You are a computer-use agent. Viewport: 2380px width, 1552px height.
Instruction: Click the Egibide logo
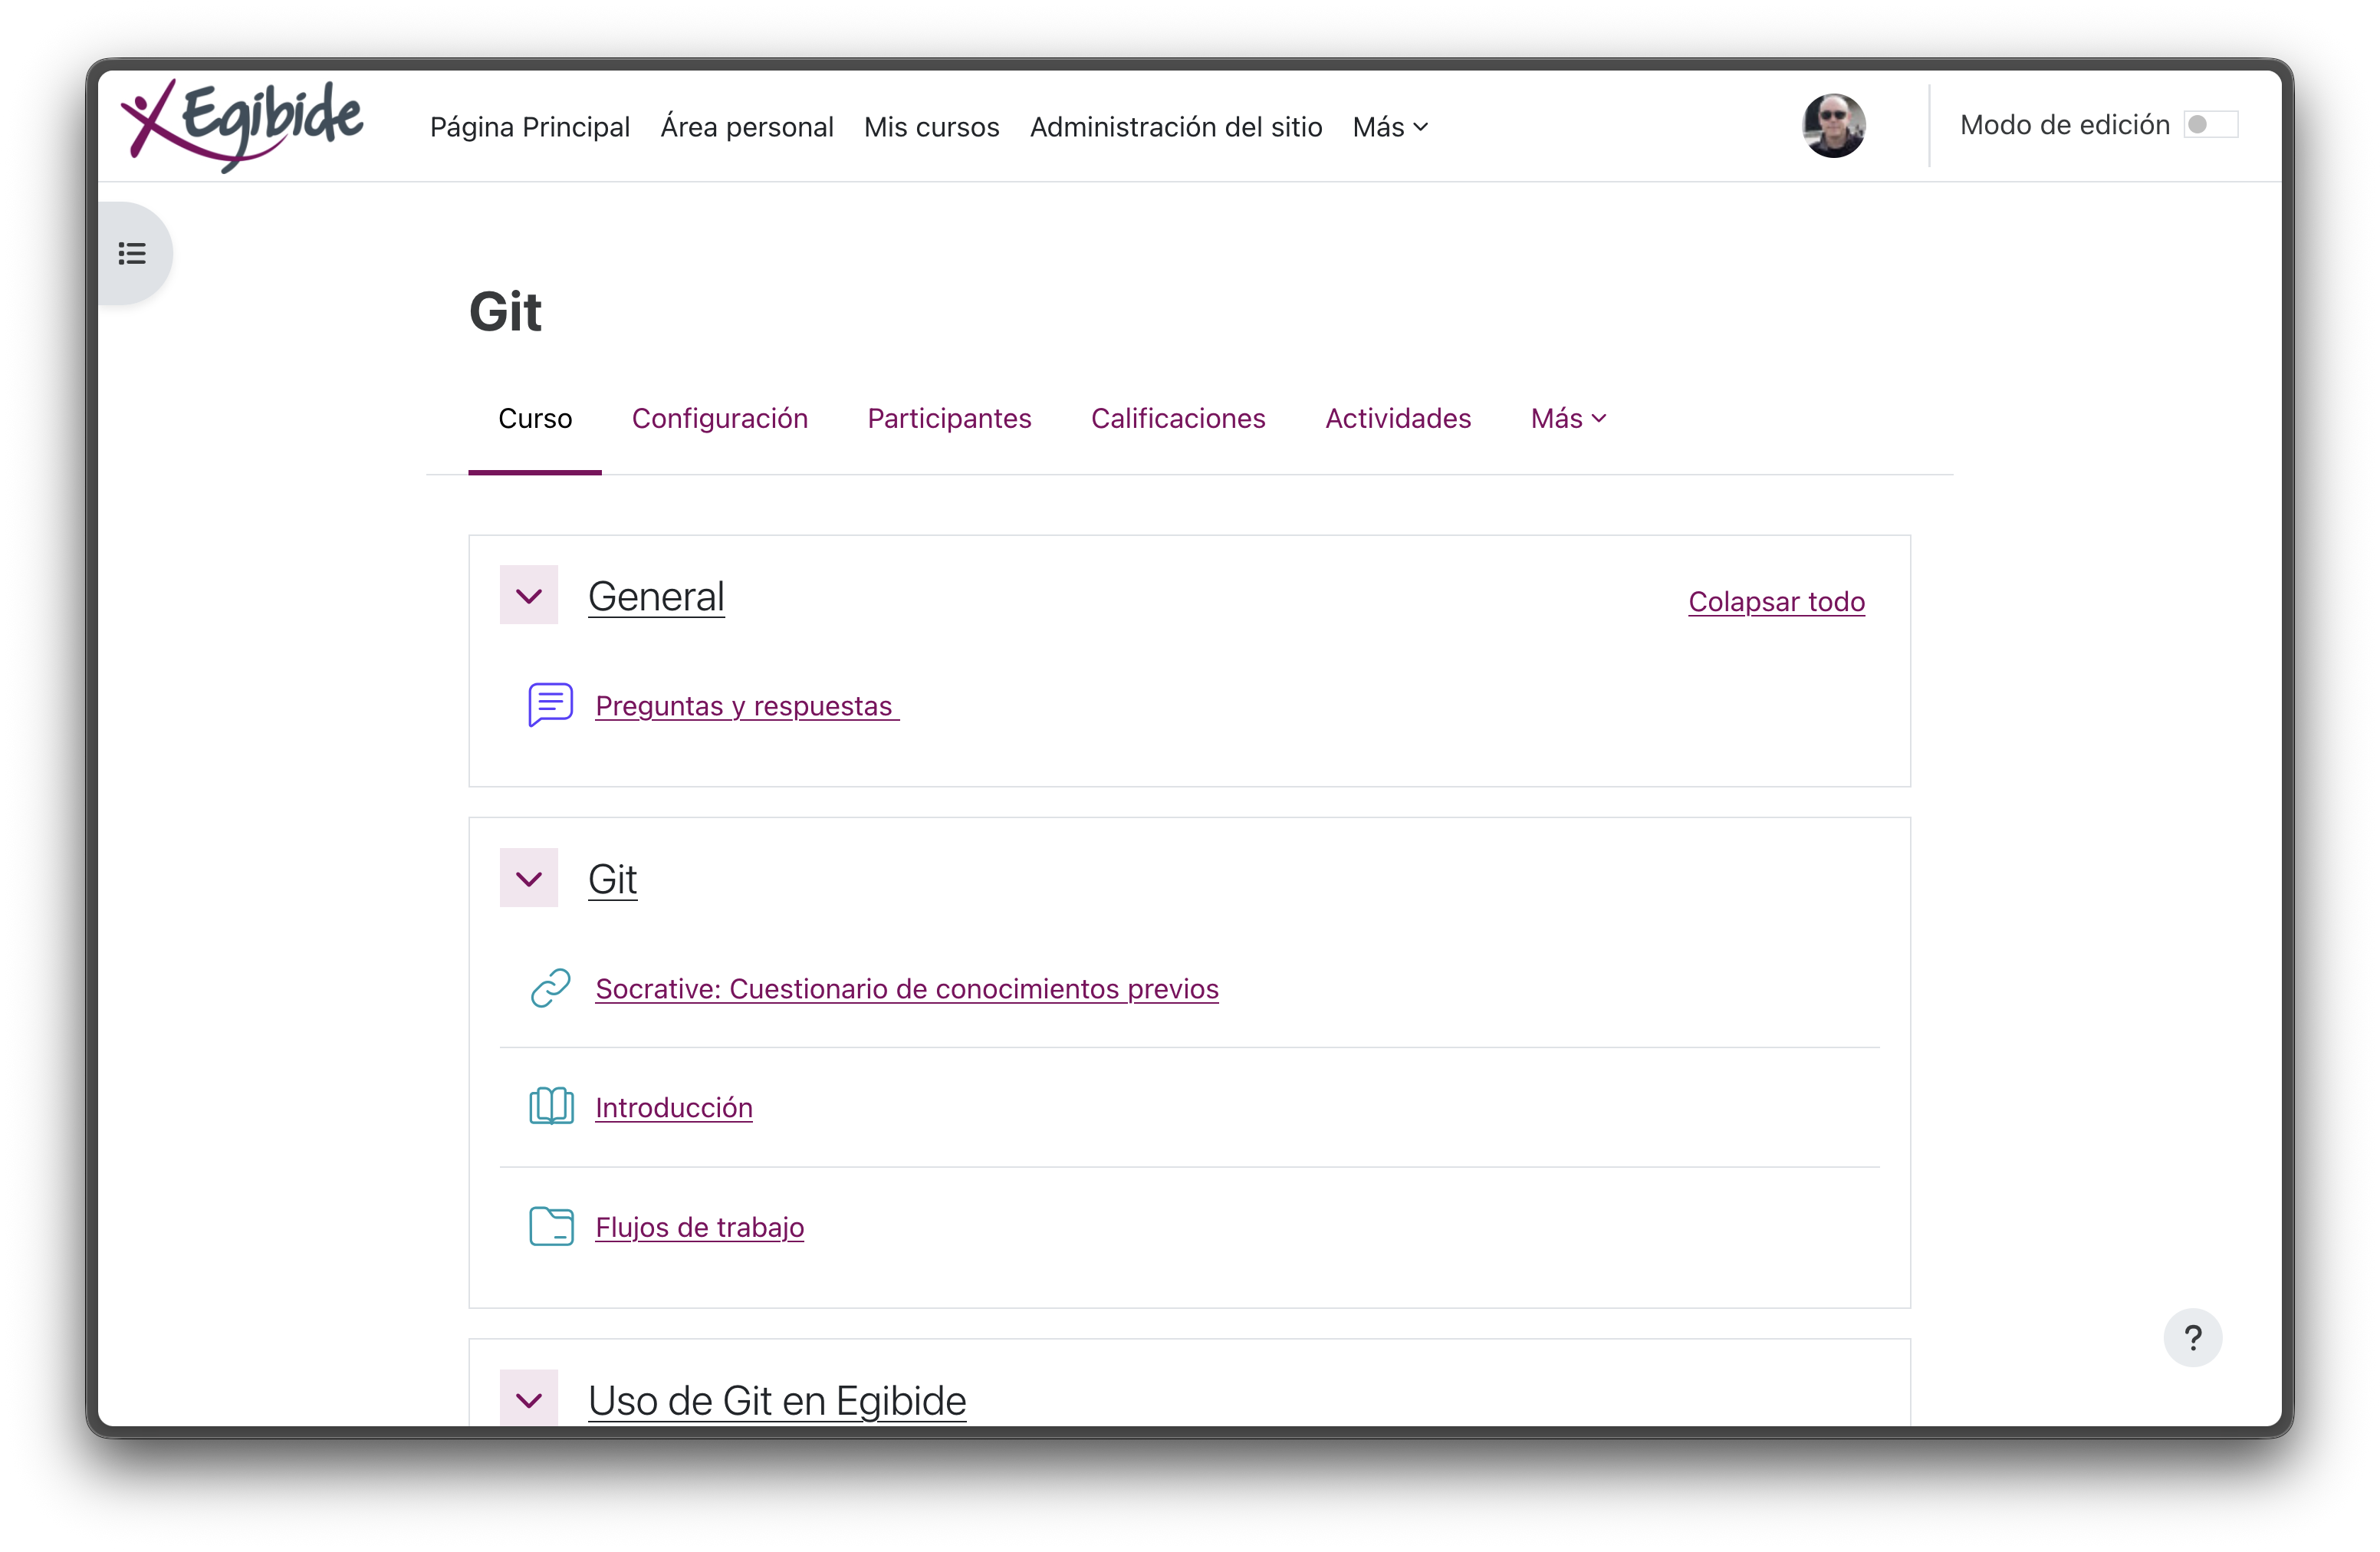[241, 126]
